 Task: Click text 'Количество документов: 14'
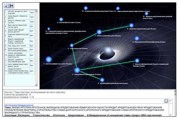point(17,95)
